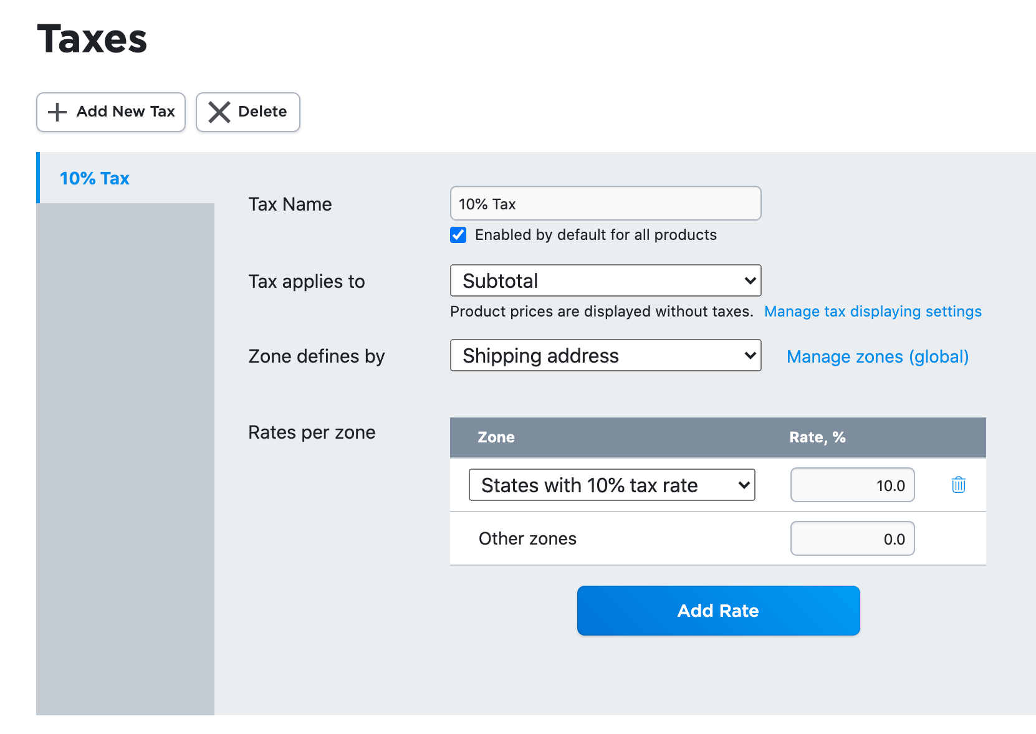
Task: Click the Rates per zone label
Action: pos(312,432)
